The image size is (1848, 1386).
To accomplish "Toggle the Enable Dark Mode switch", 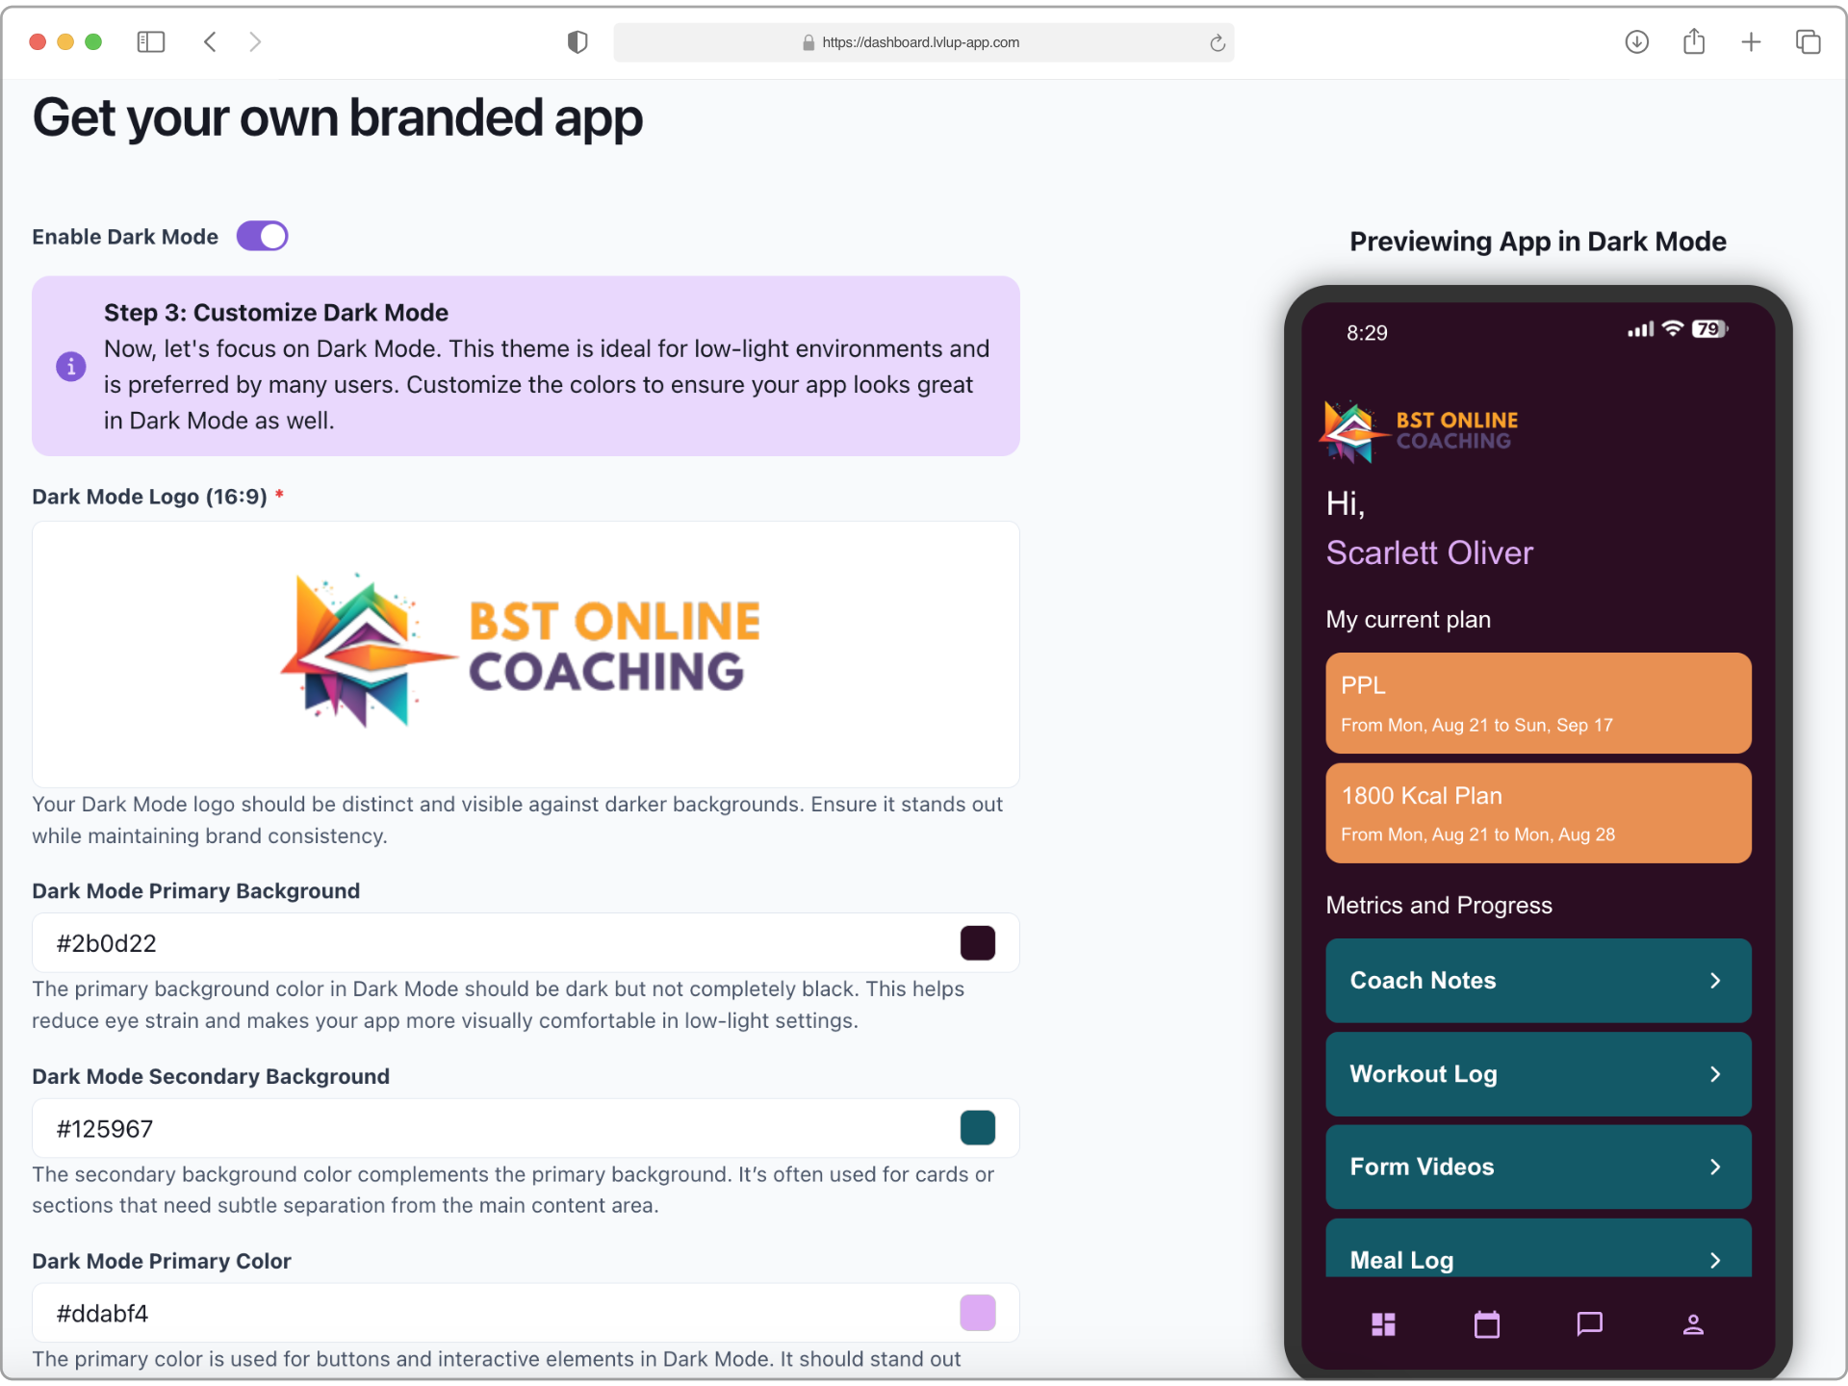I will tap(262, 235).
